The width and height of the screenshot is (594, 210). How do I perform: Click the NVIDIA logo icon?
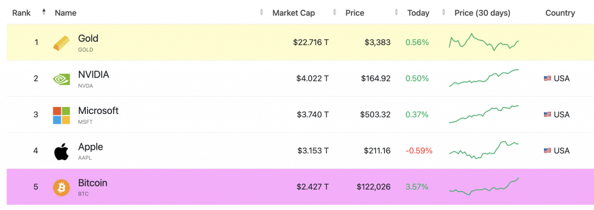61,79
